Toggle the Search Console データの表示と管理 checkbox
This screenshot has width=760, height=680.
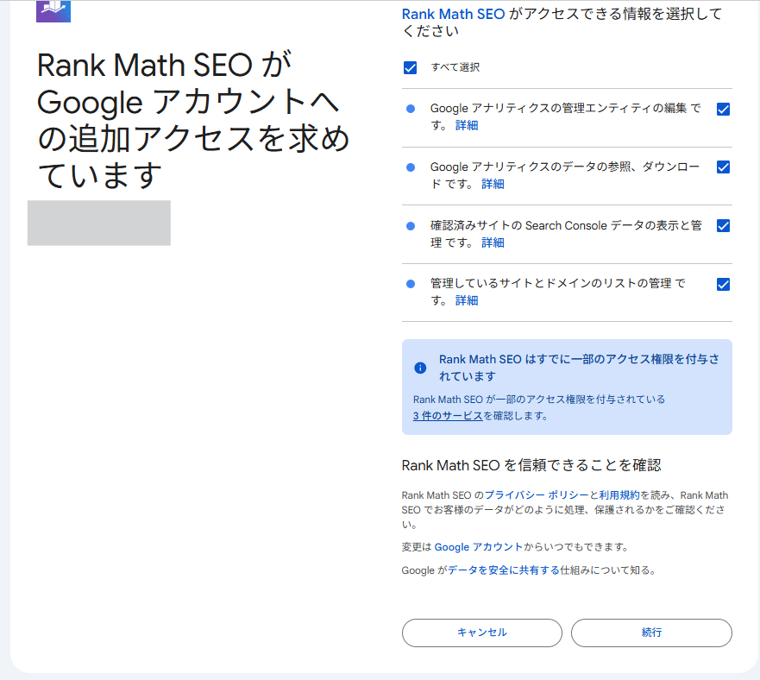tap(723, 226)
